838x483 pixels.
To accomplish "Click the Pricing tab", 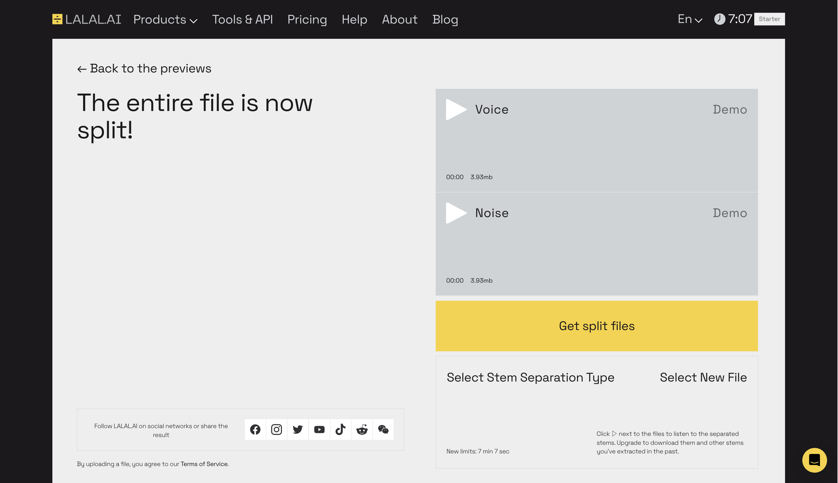I will [x=307, y=19].
